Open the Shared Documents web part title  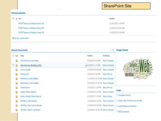click(x=19, y=50)
